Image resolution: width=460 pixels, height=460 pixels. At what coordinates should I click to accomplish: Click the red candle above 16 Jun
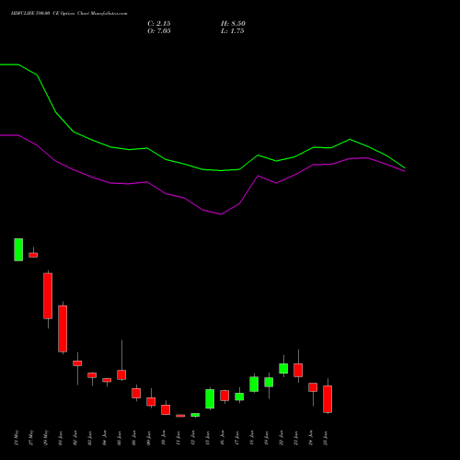[x=224, y=396]
